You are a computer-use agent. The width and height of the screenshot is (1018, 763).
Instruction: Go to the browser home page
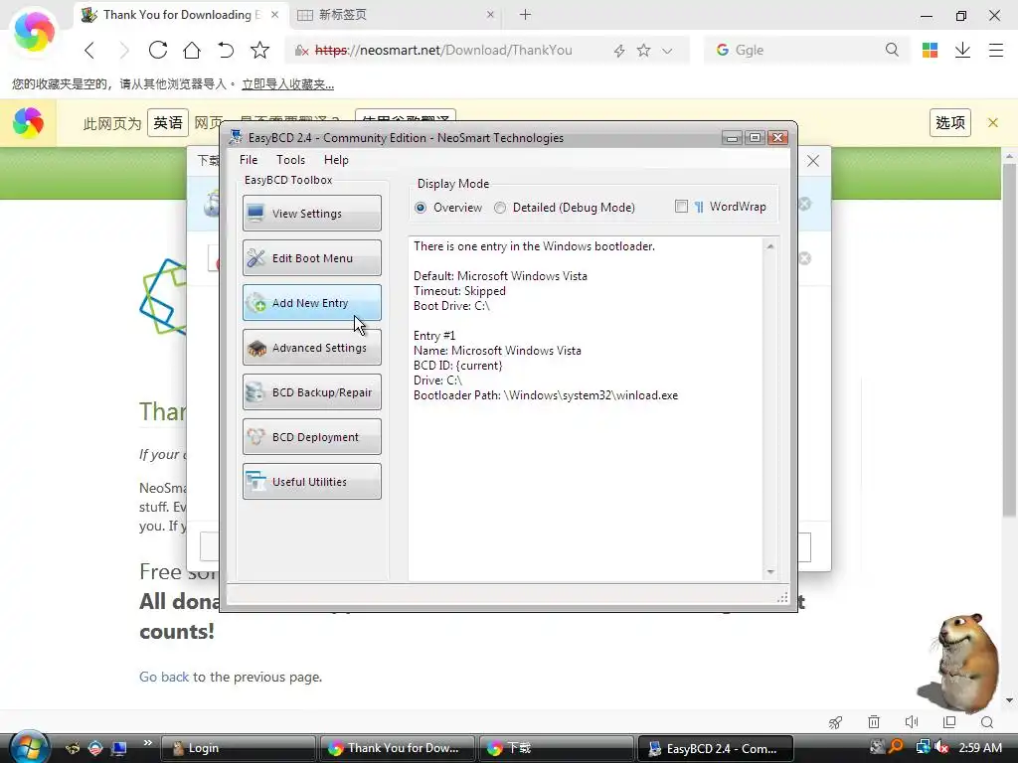point(192,50)
